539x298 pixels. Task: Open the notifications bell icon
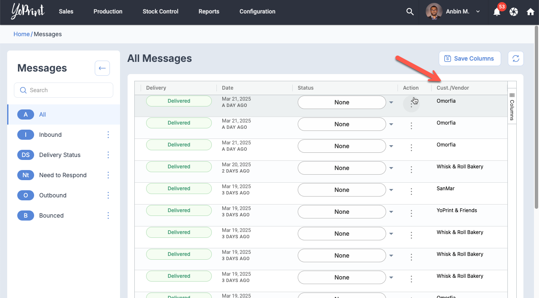click(x=497, y=12)
